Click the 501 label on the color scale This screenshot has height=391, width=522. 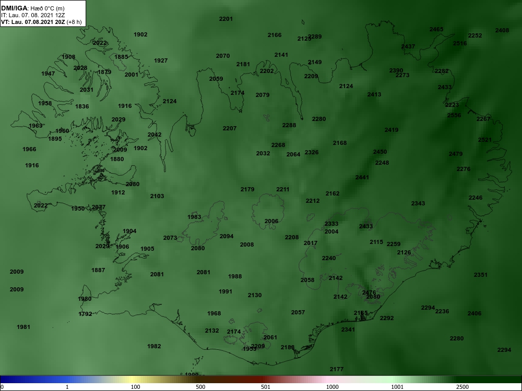pos(266,387)
